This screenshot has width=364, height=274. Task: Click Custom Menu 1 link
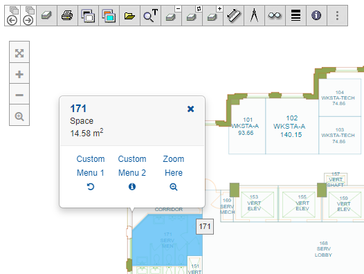(x=91, y=172)
